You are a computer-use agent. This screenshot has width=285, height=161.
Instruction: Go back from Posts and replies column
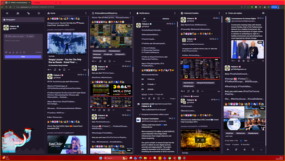tap(226, 13)
